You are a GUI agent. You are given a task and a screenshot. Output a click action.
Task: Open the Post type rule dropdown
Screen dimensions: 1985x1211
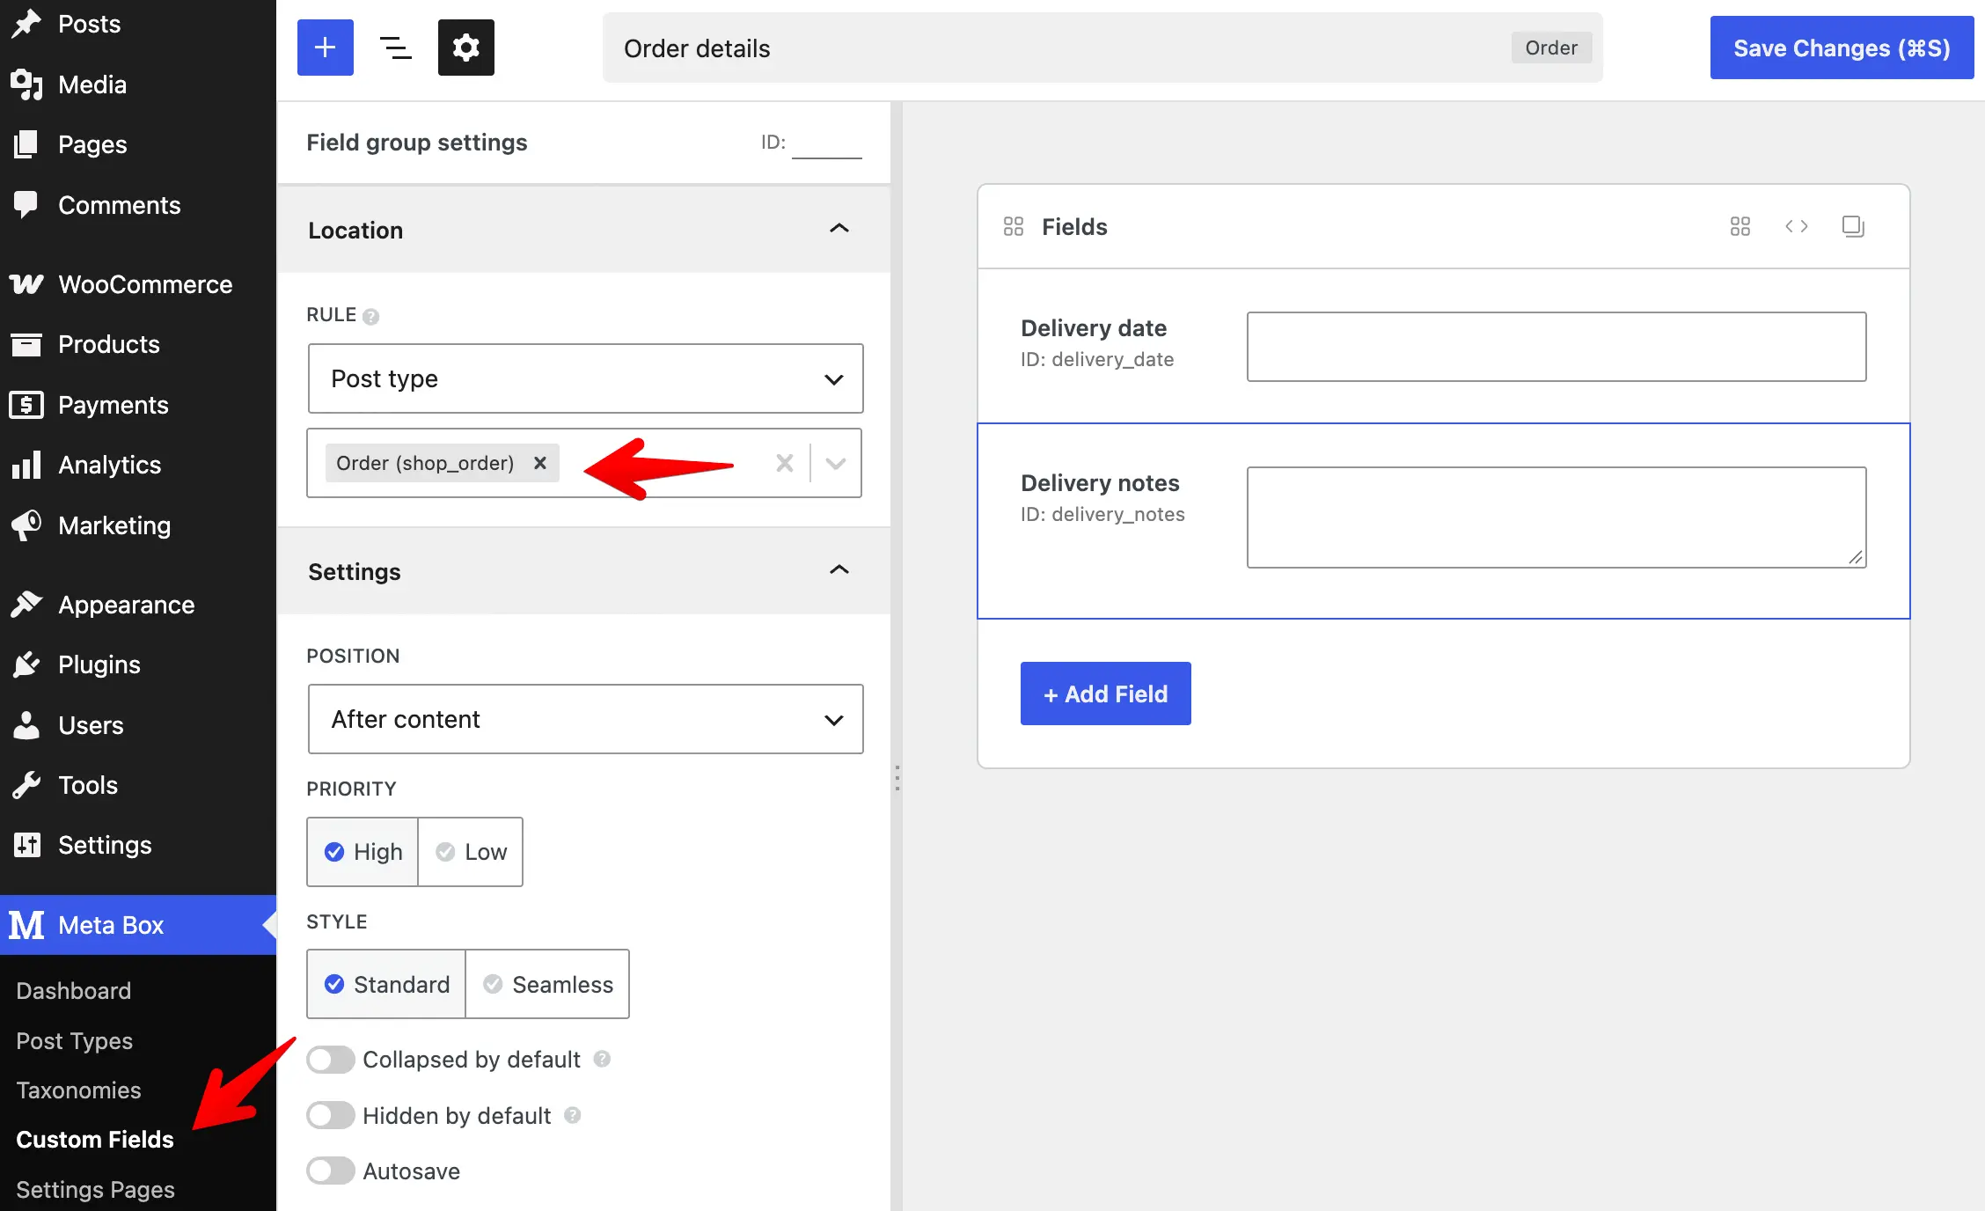pos(585,378)
